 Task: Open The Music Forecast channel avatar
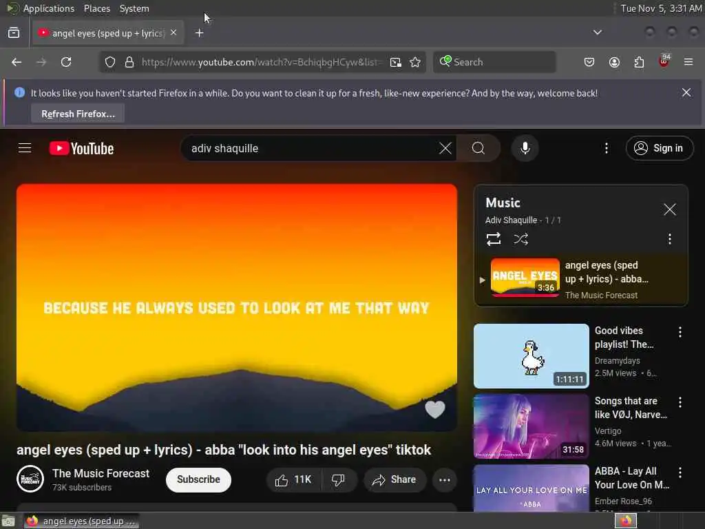coord(30,479)
